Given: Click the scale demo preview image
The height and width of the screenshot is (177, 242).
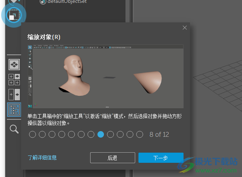Looking at the screenshot, I should pyautogui.click(x=106, y=76).
